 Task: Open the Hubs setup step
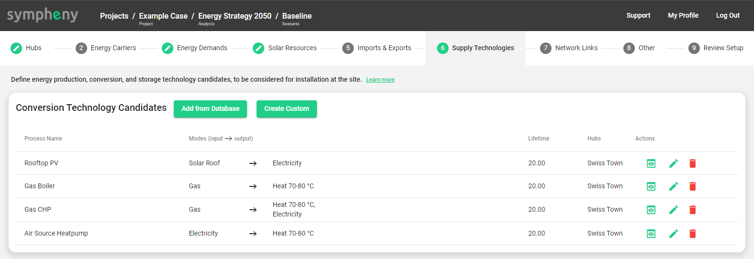(26, 48)
